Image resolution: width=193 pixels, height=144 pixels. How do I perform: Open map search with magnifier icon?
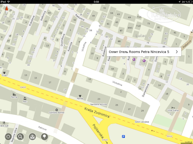click(21, 136)
